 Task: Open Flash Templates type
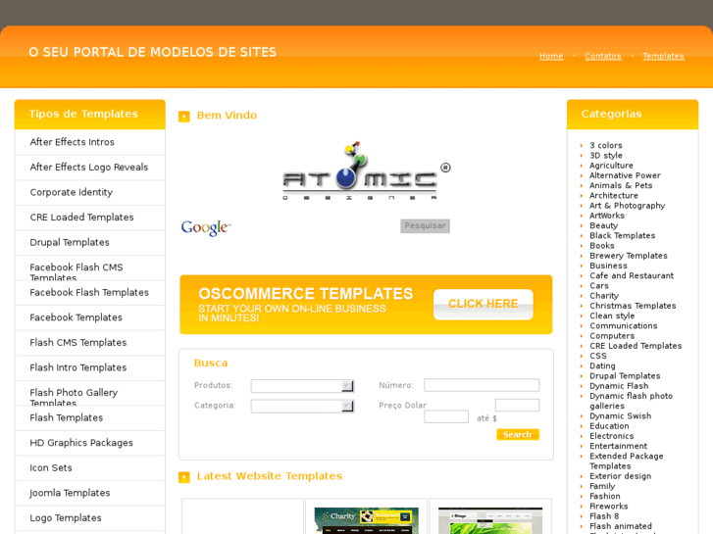pos(67,417)
